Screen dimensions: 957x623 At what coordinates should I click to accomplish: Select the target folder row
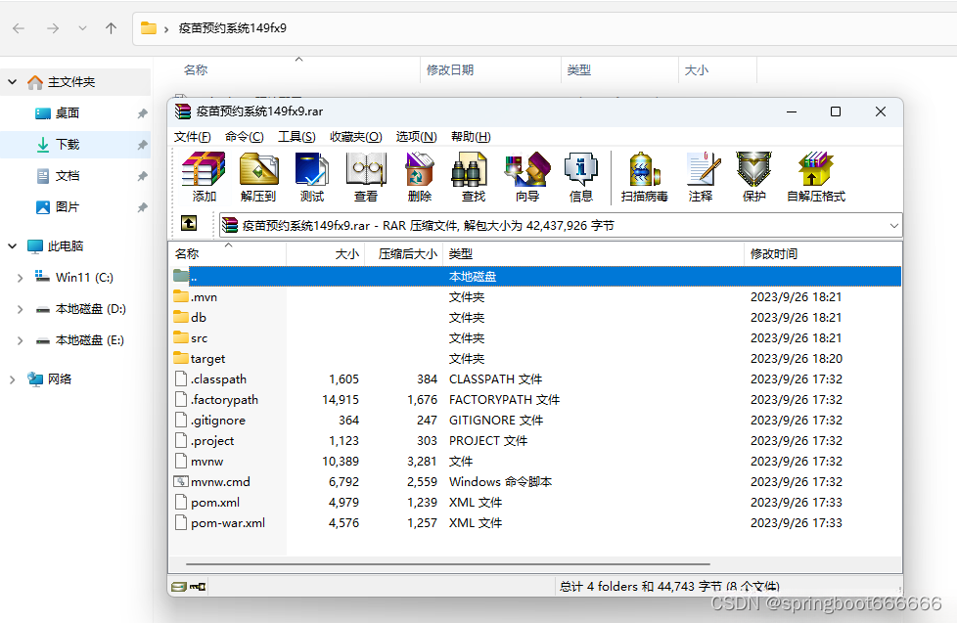[x=535, y=358]
